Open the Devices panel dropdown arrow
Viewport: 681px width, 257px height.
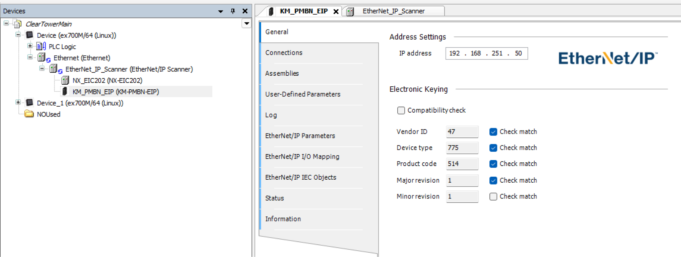click(220, 11)
